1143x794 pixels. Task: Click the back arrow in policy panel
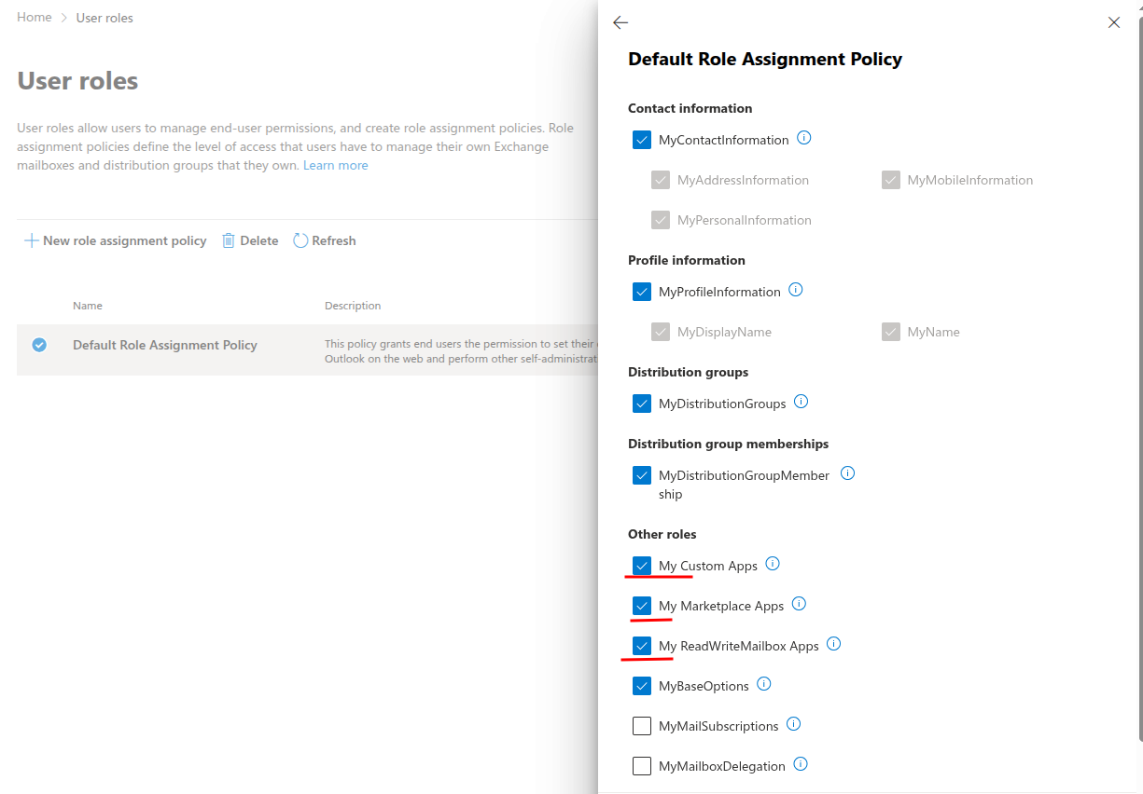click(x=620, y=22)
